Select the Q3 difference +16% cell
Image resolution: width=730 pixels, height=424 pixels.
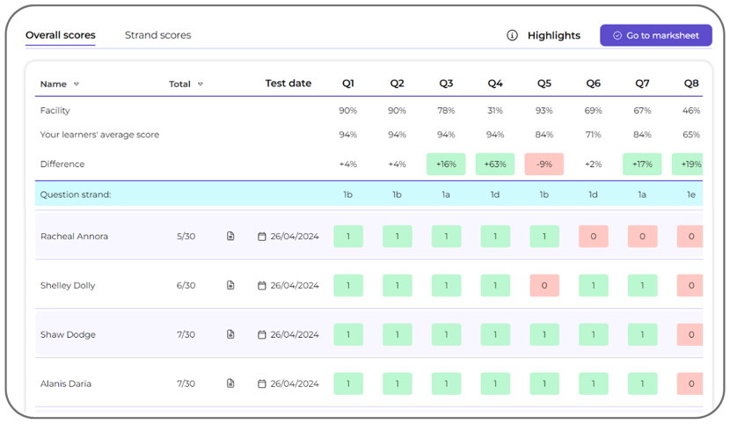pyautogui.click(x=446, y=164)
